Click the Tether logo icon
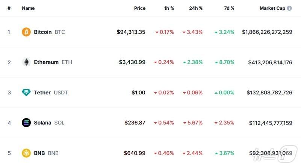Image resolution: width=301 pixels, height=167 pixels. coord(26,93)
